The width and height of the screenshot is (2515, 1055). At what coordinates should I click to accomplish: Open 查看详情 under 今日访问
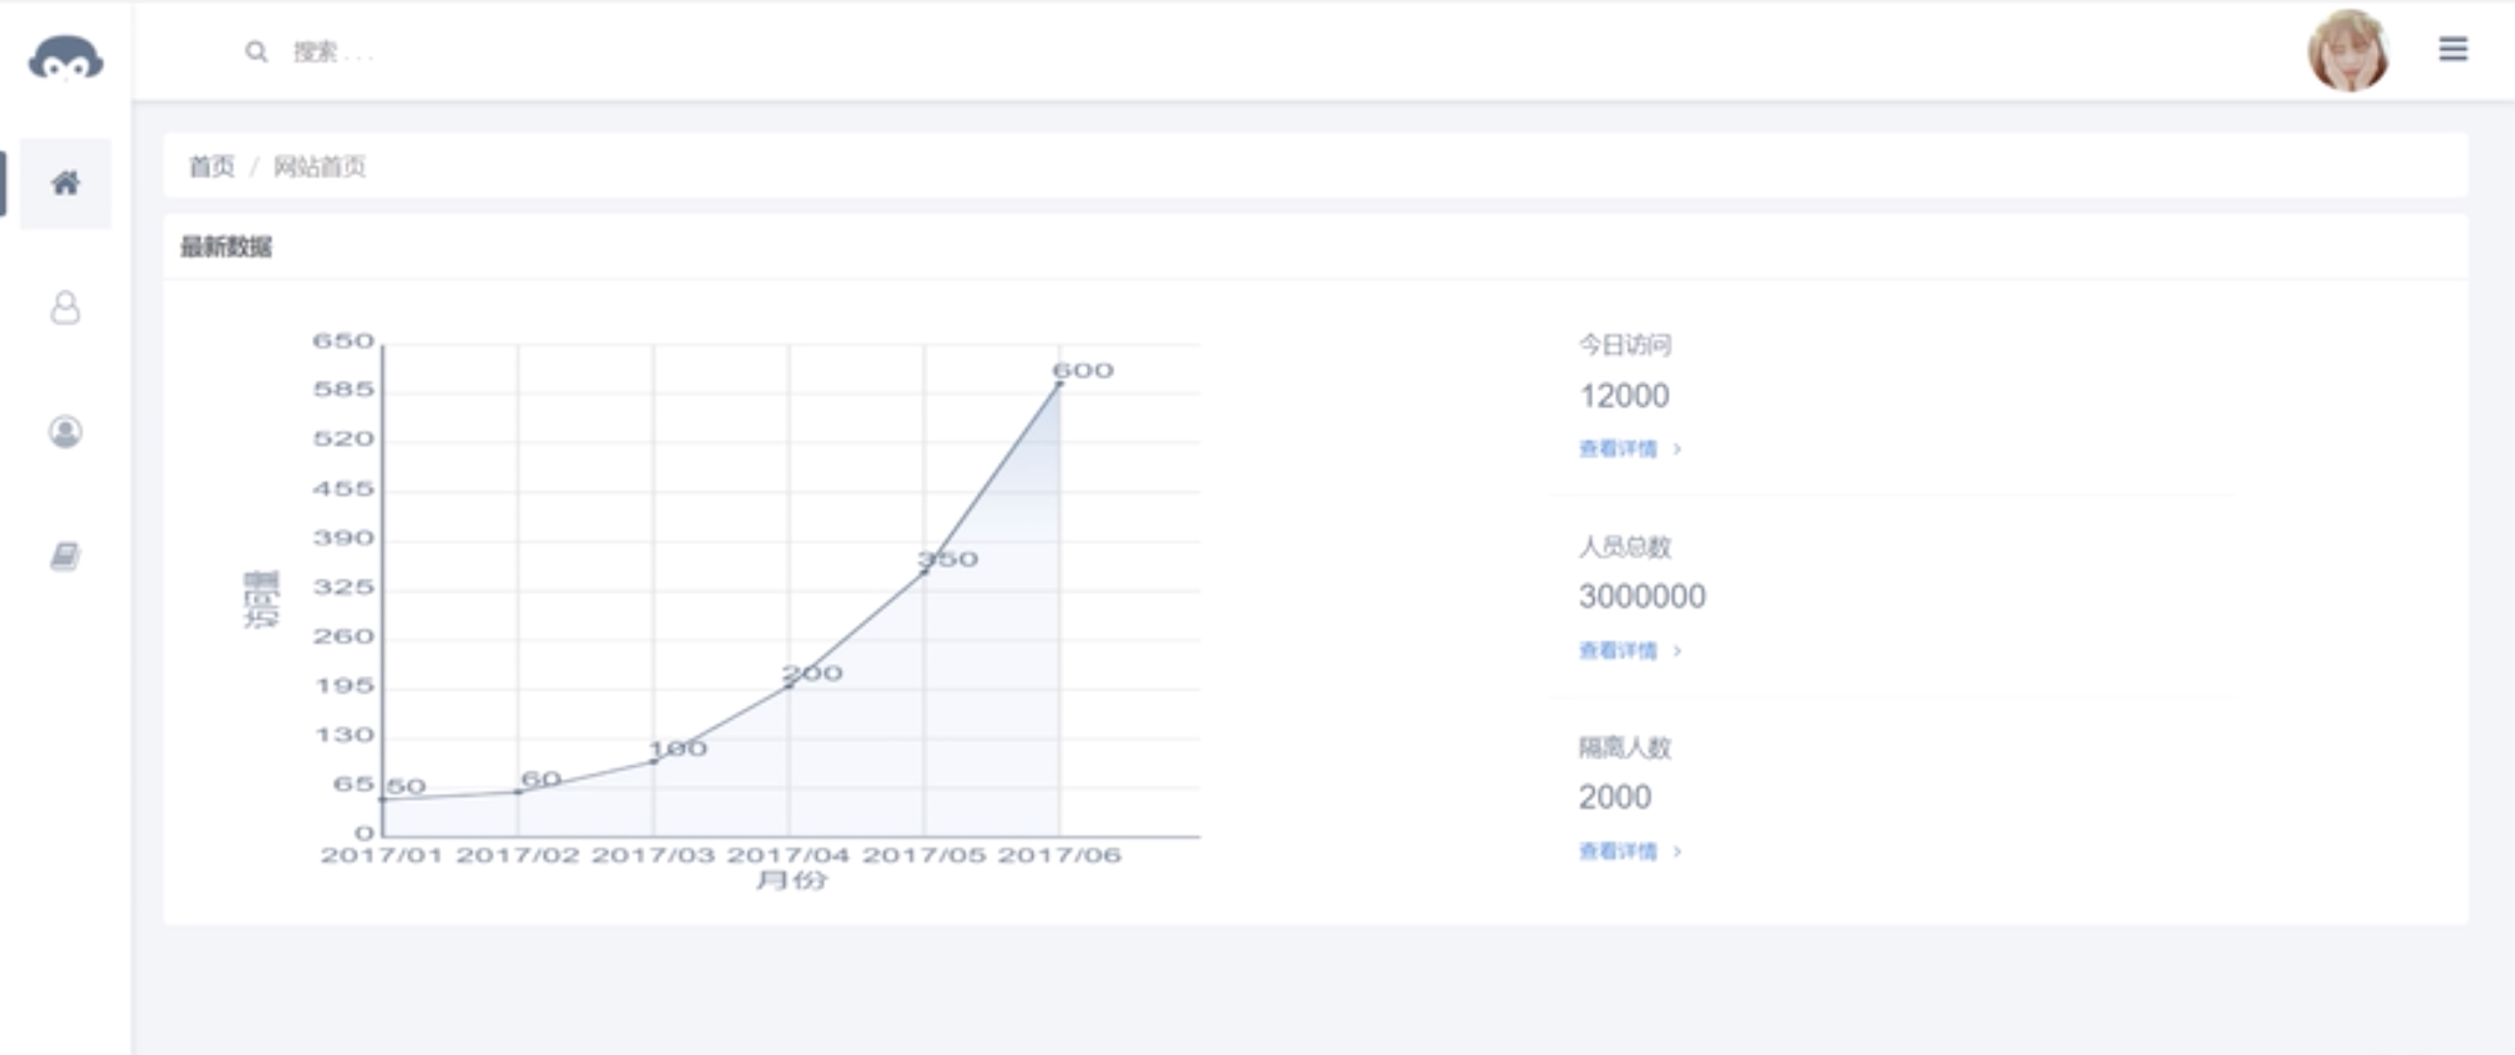click(x=1618, y=449)
